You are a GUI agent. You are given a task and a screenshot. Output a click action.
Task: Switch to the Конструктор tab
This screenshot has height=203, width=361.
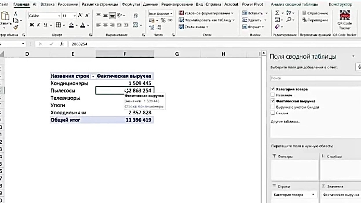(340, 4)
